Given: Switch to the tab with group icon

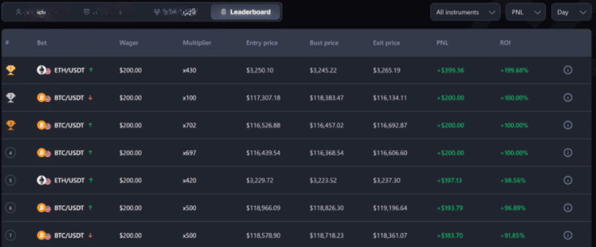Looking at the screenshot, I should 175,12.
